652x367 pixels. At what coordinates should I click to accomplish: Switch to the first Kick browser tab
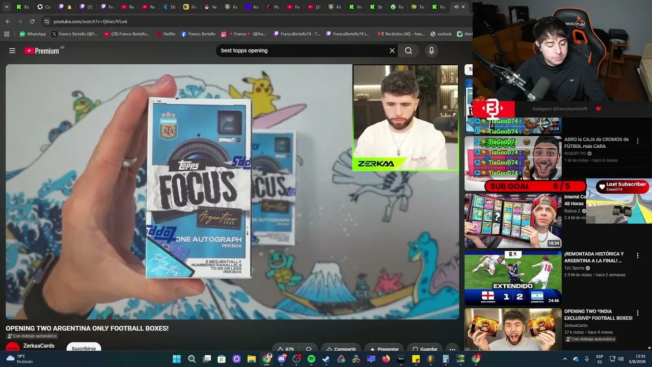pyautogui.click(x=23, y=7)
